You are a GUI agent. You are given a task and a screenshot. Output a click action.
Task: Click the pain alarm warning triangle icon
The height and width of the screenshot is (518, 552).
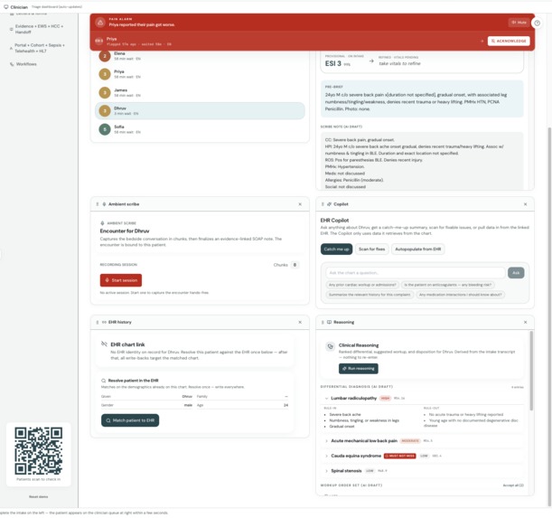(100, 23)
